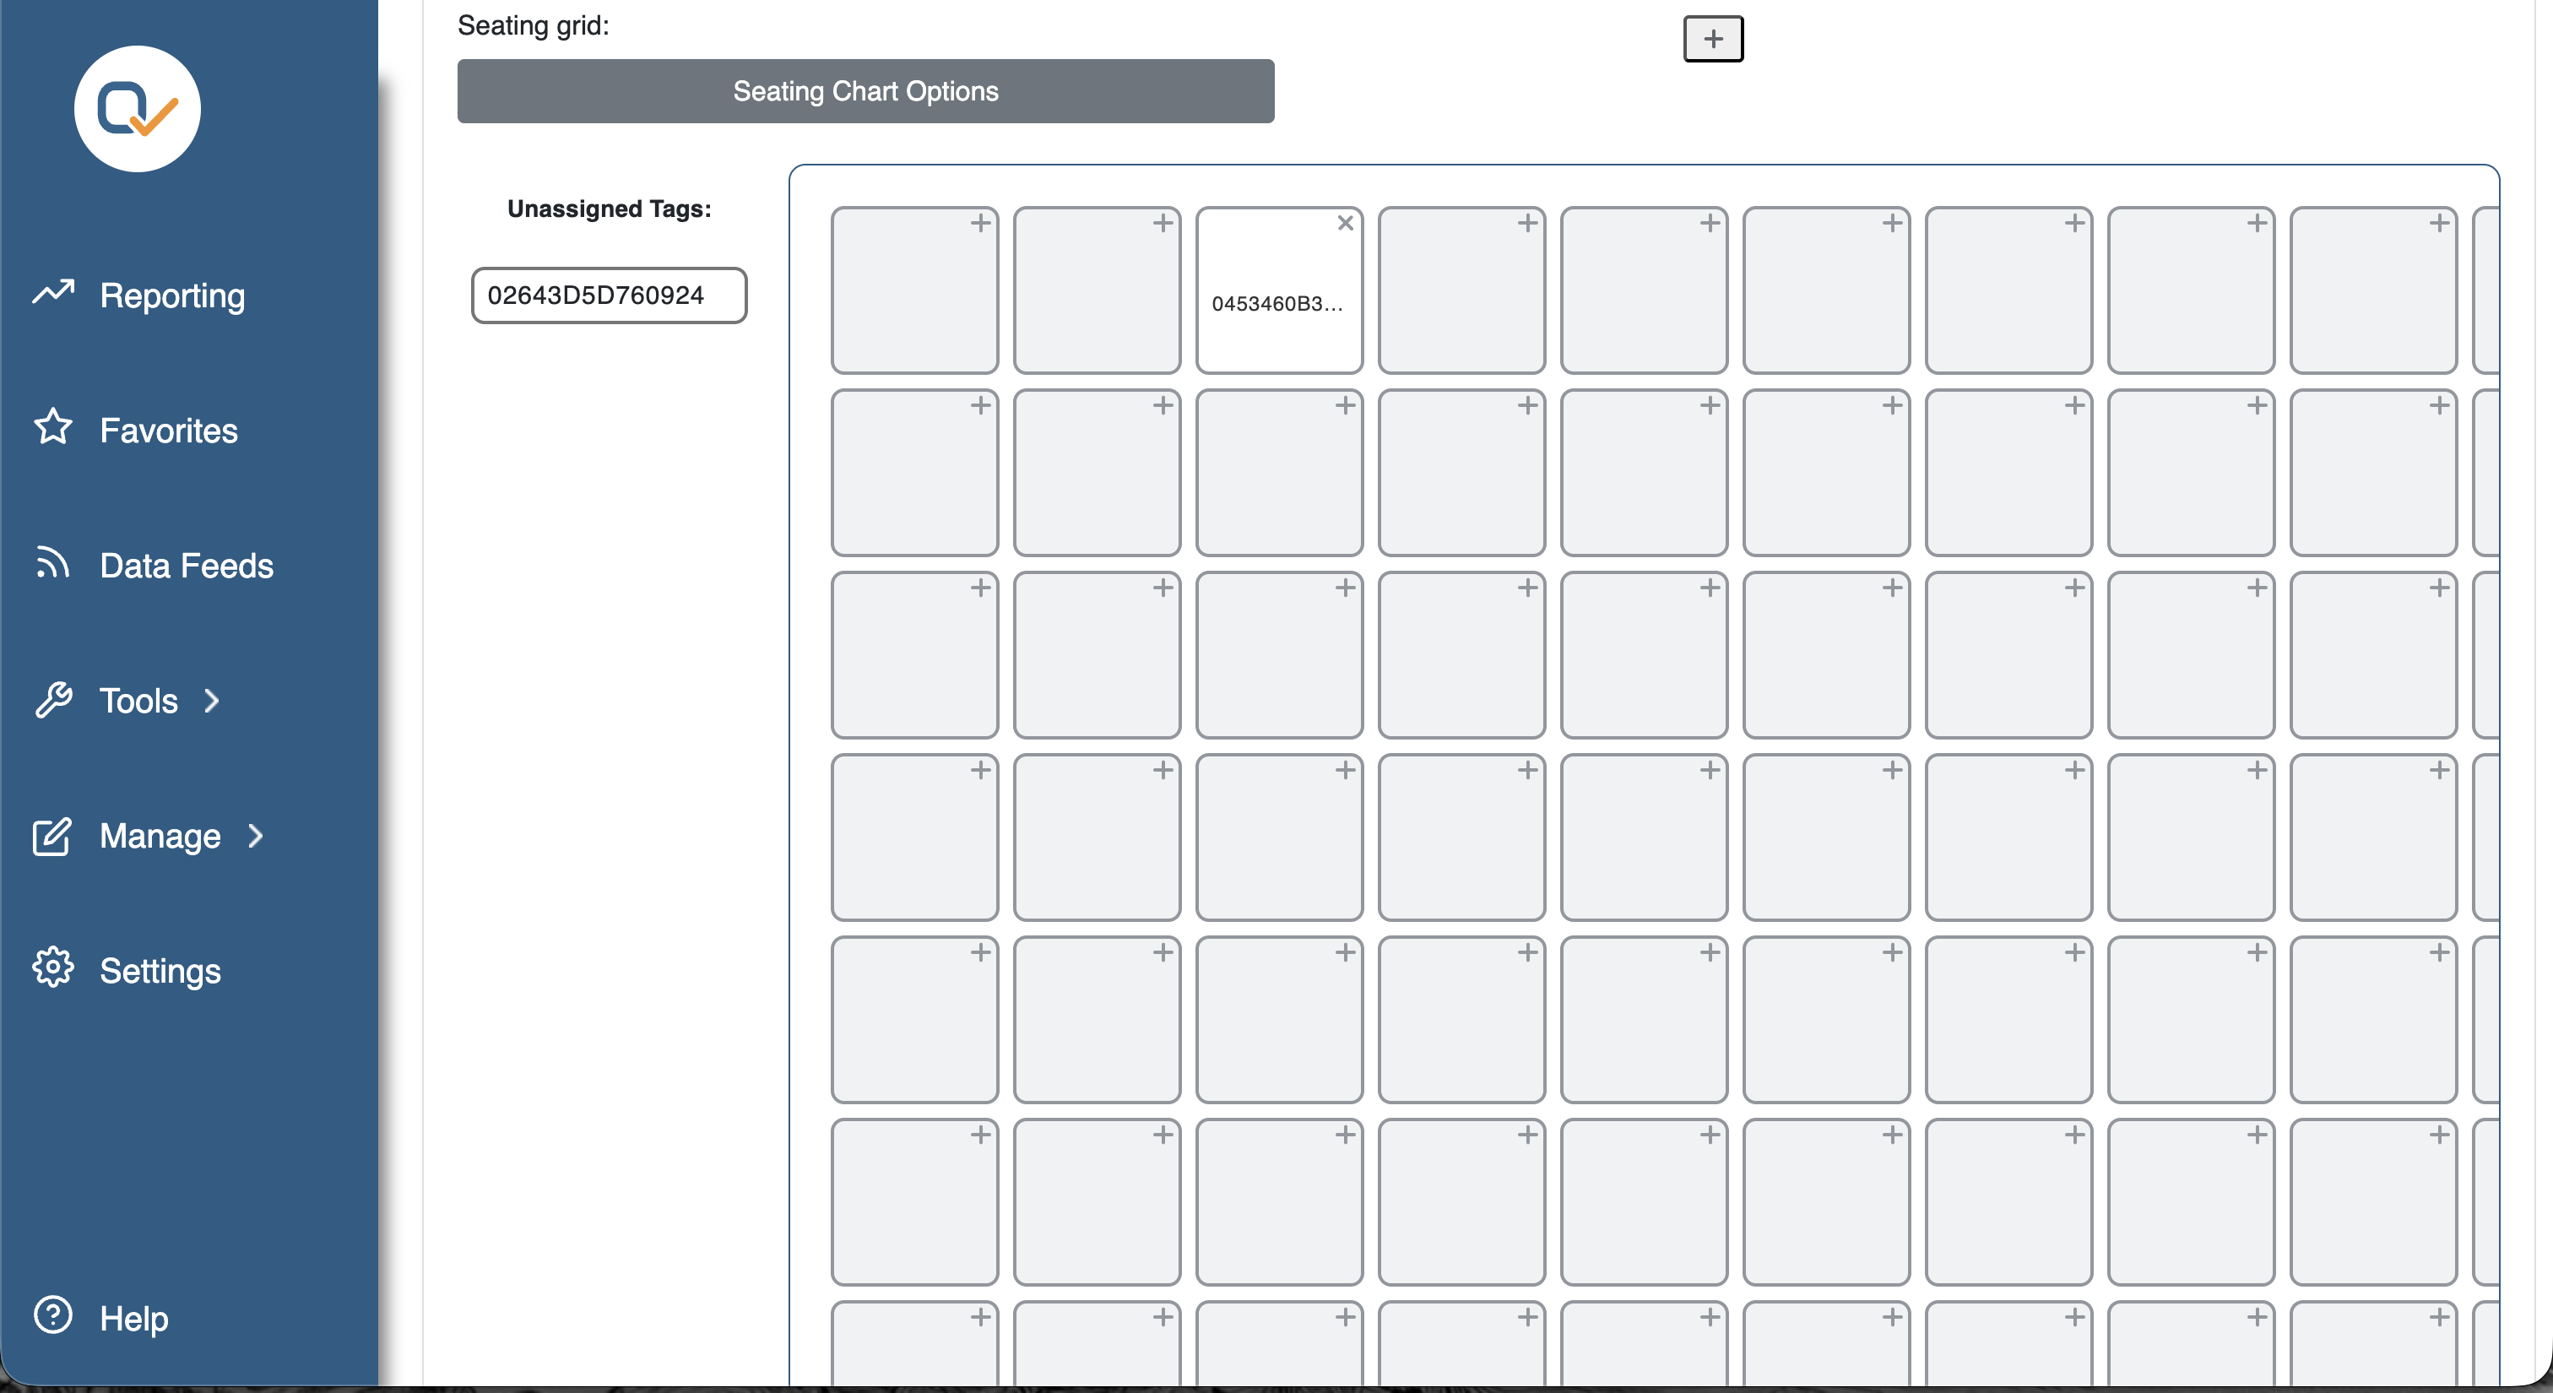This screenshot has height=1393, width=2553.
Task: Add tag to fourth seat in row one
Action: coord(1527,223)
